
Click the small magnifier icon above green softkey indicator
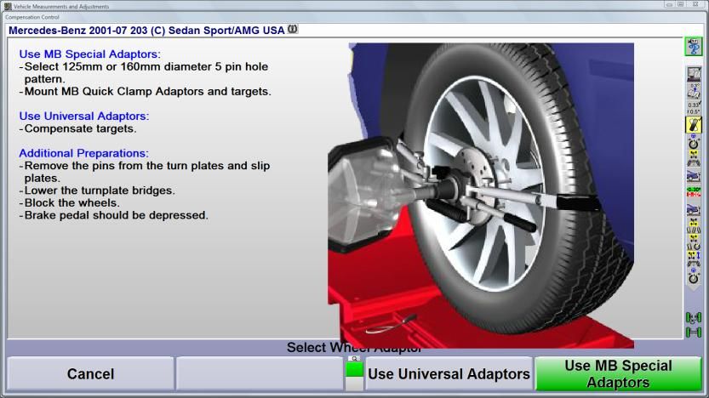354,359
